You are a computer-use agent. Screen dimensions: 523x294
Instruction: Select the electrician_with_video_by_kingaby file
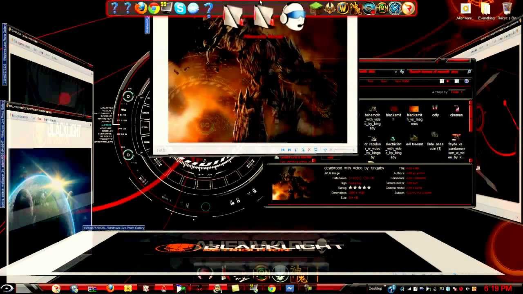(x=393, y=147)
